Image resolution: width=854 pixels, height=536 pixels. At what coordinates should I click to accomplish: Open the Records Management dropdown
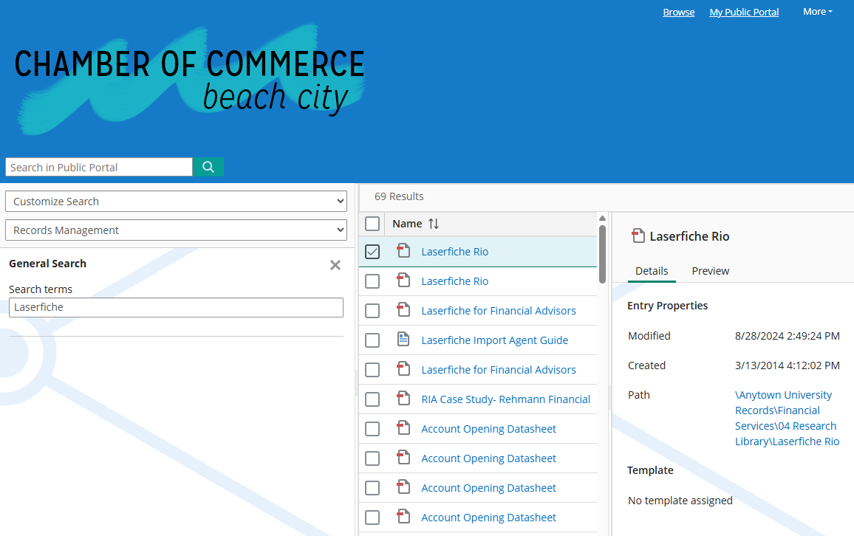coord(176,230)
